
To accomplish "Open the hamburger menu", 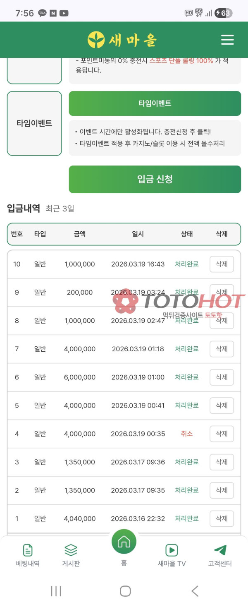I will click(227, 40).
